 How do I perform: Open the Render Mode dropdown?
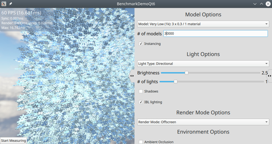203,122
